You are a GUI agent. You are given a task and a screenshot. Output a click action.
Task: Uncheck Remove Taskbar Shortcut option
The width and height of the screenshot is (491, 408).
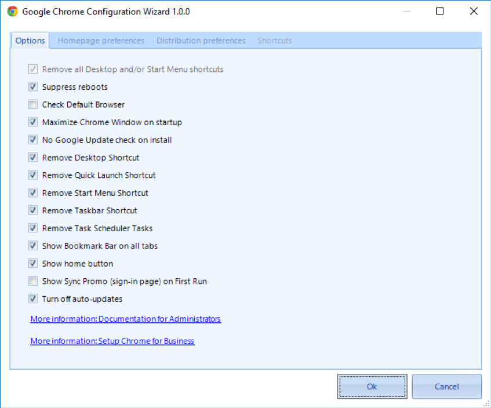[x=33, y=210]
